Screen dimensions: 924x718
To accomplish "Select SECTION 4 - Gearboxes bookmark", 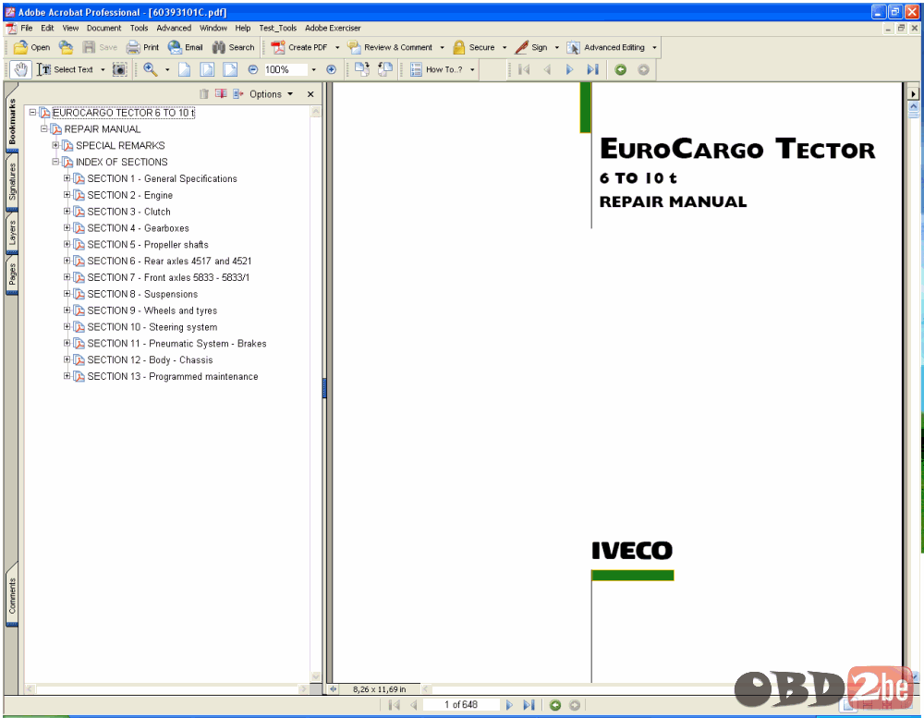I will pos(138,228).
